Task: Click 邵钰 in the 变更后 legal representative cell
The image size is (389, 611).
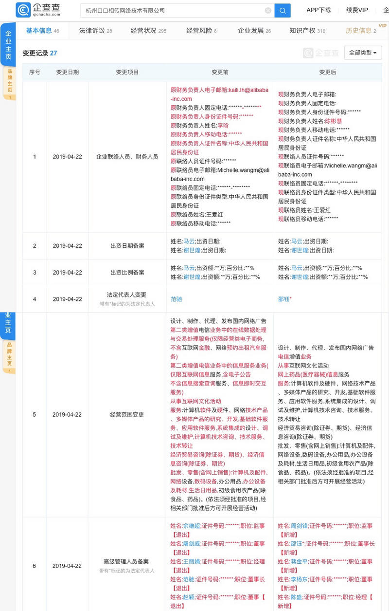Action: tap(283, 299)
